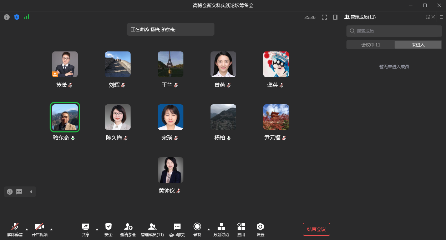This screenshot has height=240, width=446.
Task: Open 会中聊天 chat
Action: click(x=177, y=230)
